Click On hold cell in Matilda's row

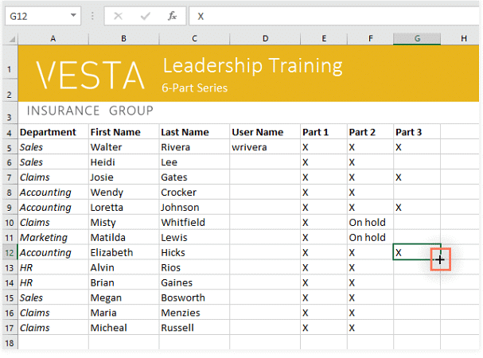(x=371, y=238)
